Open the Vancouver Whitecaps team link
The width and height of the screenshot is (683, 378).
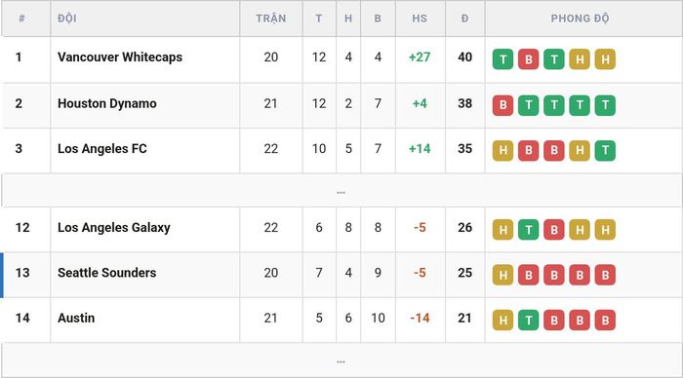tap(120, 57)
